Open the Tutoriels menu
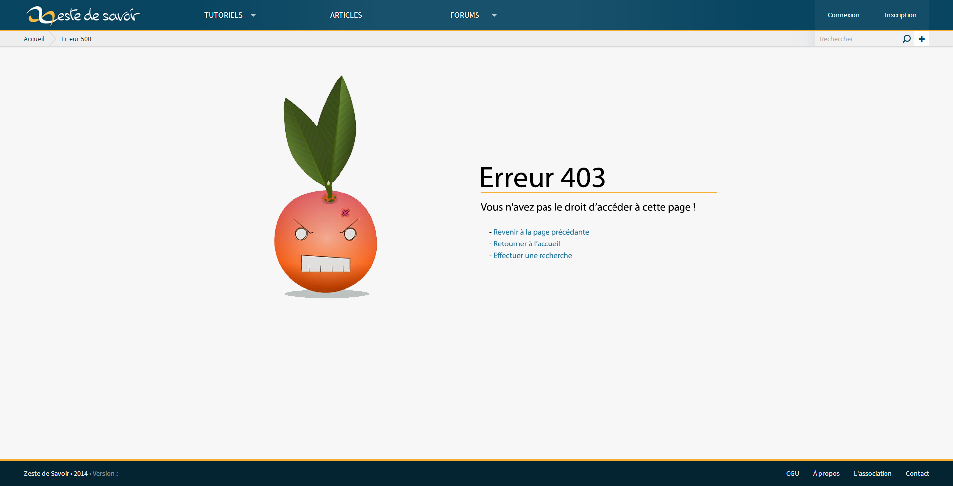This screenshot has width=953, height=486. [x=223, y=15]
